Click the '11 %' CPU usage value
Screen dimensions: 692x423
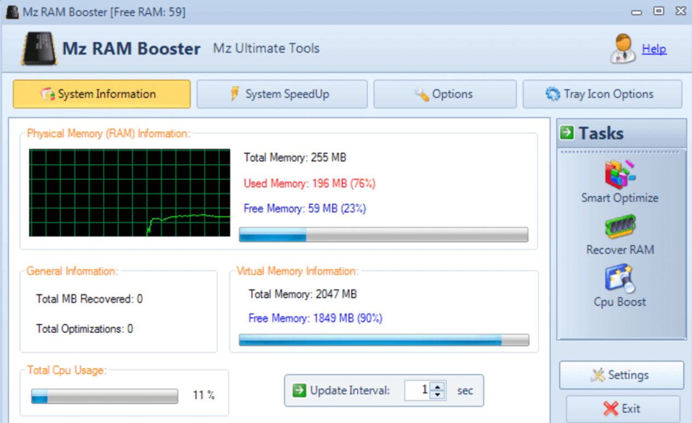click(203, 395)
